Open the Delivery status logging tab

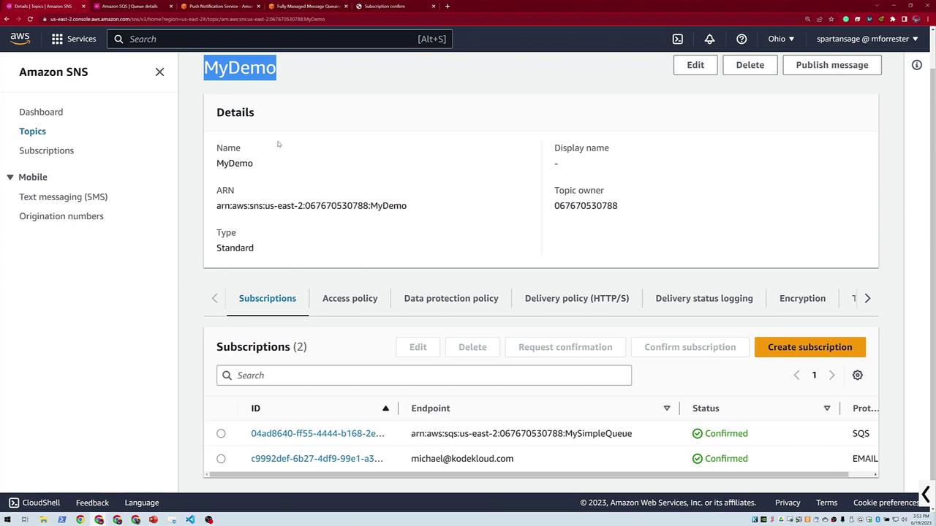pos(704,298)
